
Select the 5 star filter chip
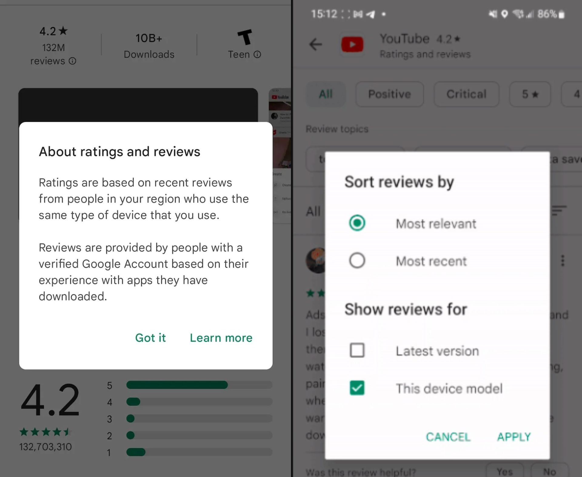point(530,94)
